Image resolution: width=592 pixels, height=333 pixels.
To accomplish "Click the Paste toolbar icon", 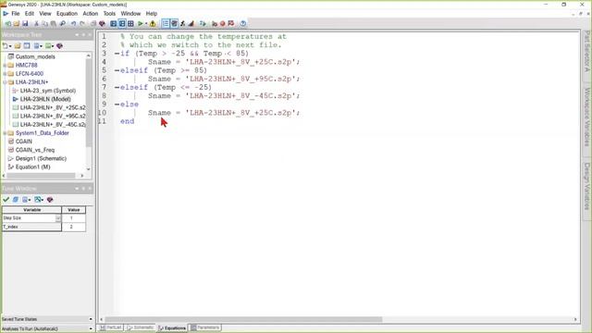I will point(54,23).
